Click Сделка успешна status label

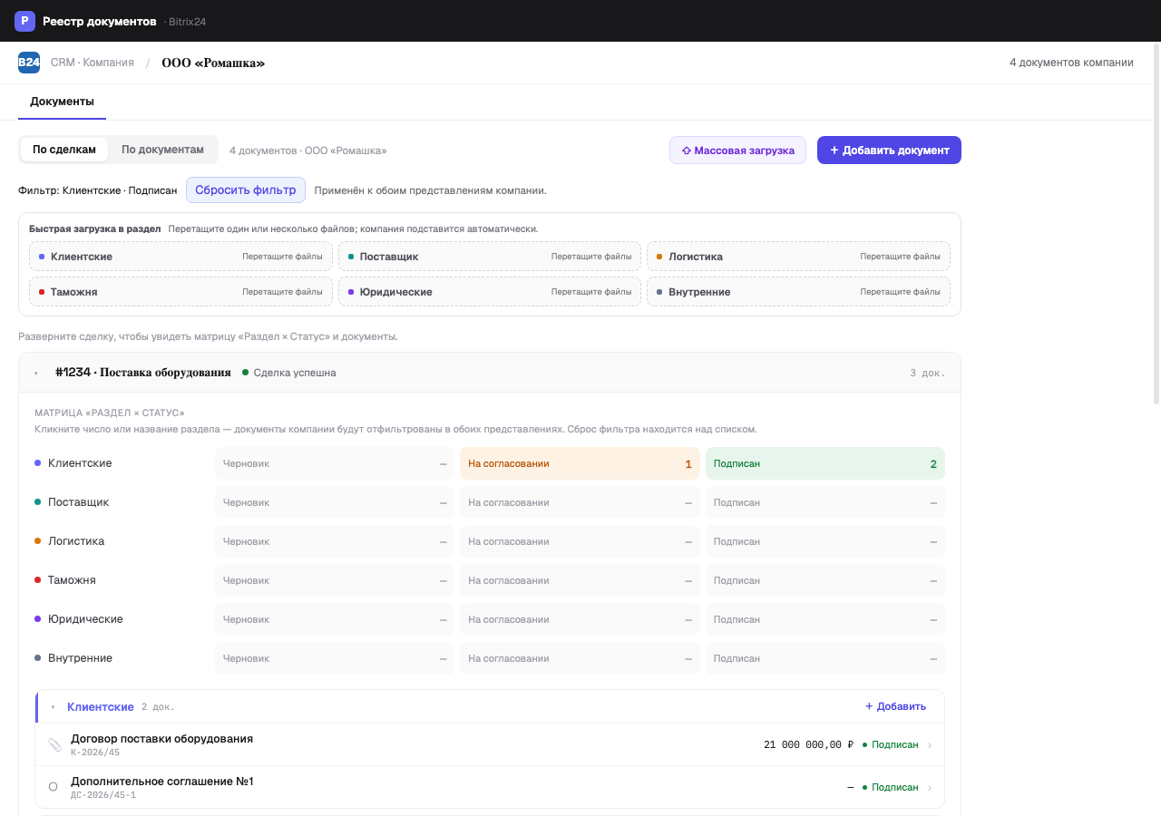(x=295, y=373)
